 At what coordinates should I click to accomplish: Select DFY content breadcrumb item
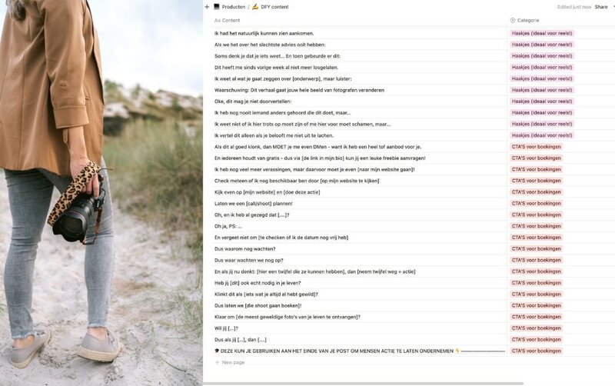click(274, 7)
